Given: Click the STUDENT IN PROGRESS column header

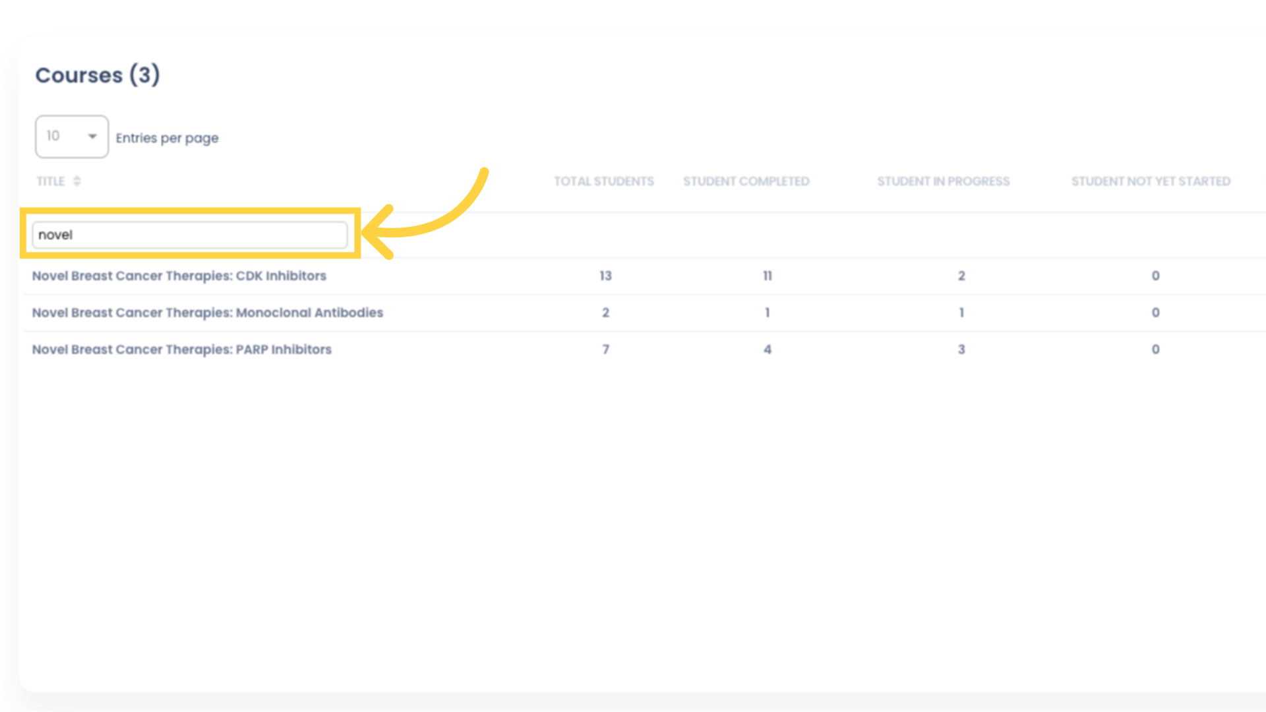Looking at the screenshot, I should [942, 181].
